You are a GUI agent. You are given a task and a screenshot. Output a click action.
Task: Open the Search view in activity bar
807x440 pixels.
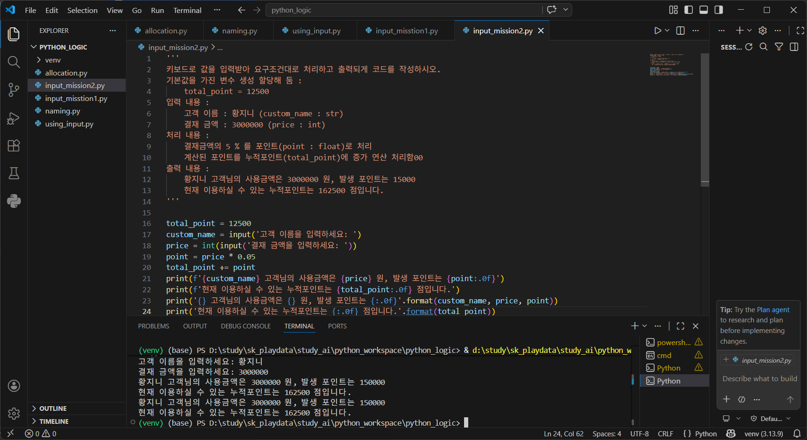tap(14, 62)
